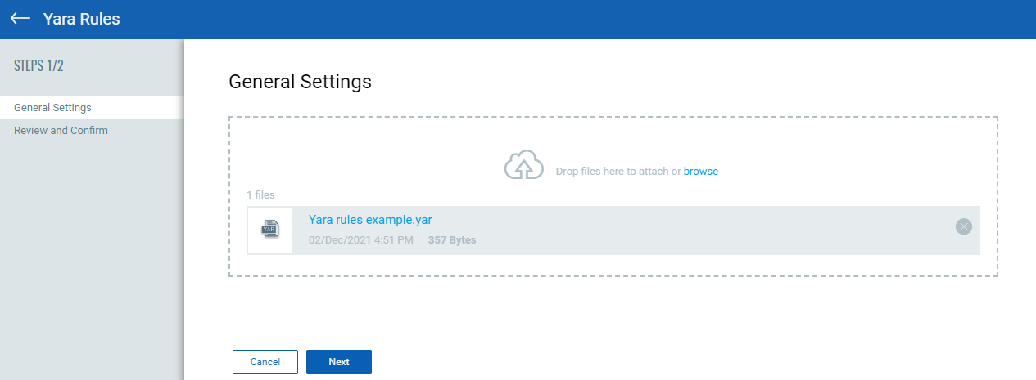Click the General Settings page heading
Screen dimensions: 1036x380
pyautogui.click(x=300, y=82)
